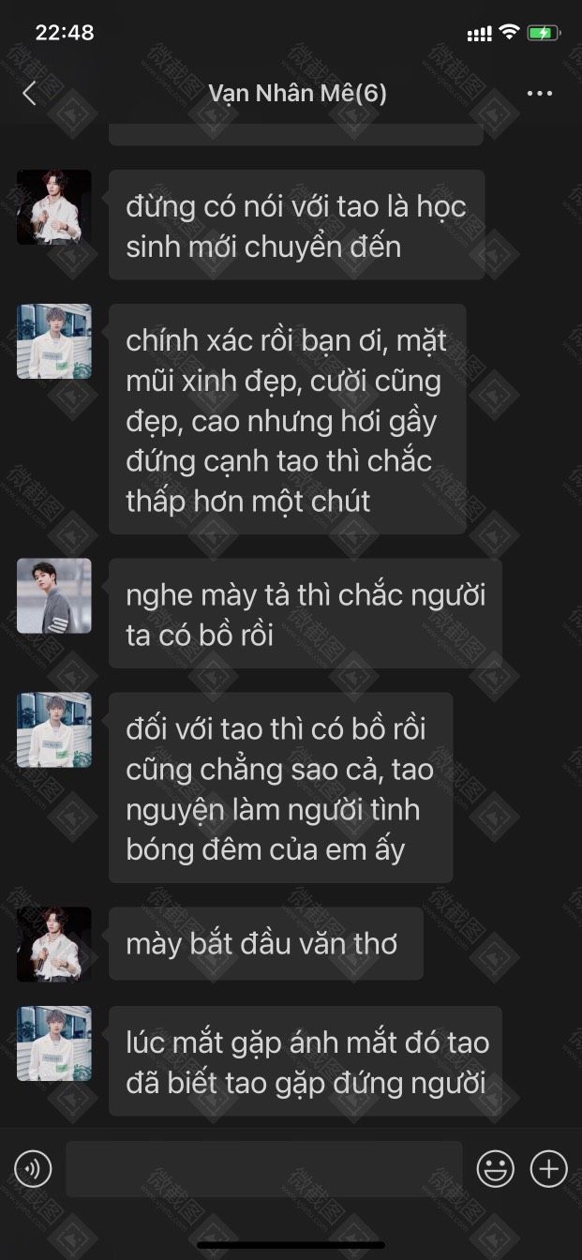Image resolution: width=582 pixels, height=1260 pixels.
Task: Tap avatar beside 'đối với tao thì' message
Action: [54, 730]
